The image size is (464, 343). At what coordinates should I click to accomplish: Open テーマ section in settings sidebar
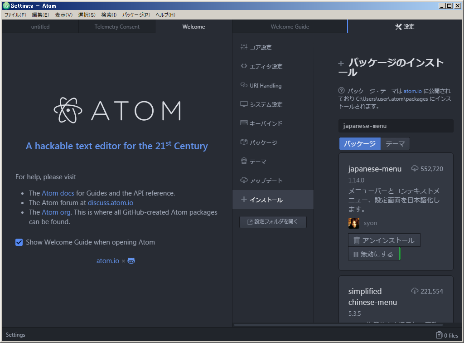pos(273,162)
